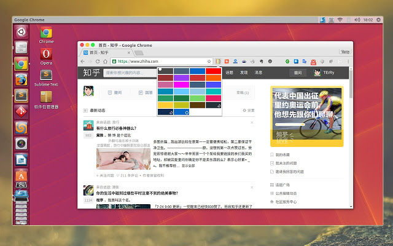
Task: Open the 消息 menu in Zhihu header
Action: (259, 73)
